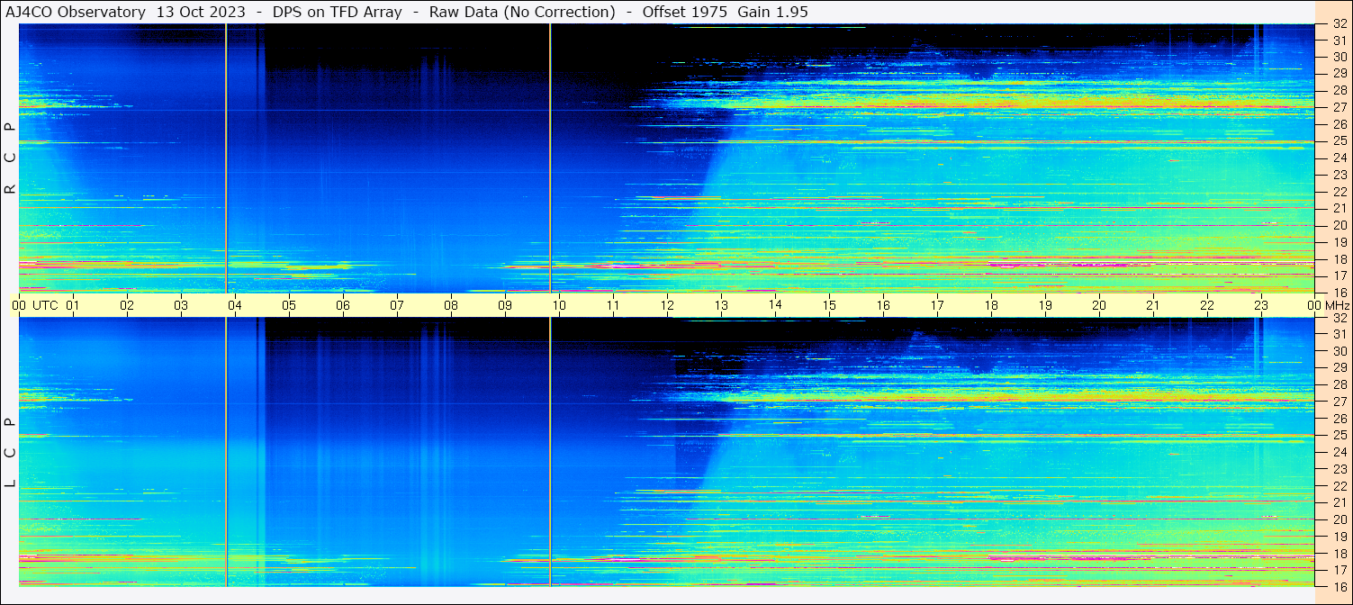Click the 18 hour label on the UTC axis
1353x605 pixels.
[991, 305]
